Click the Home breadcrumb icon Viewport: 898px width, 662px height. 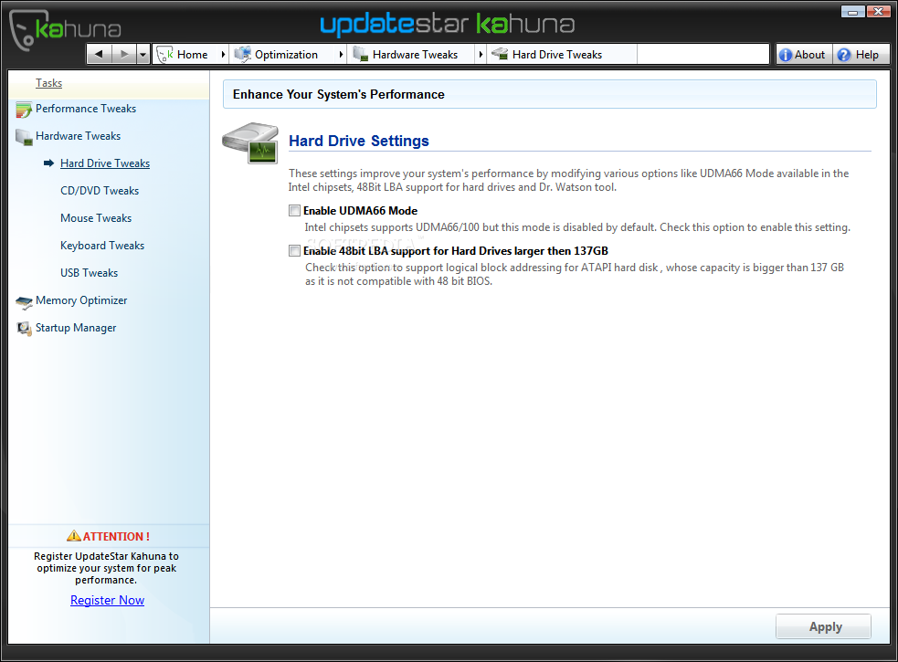coord(165,55)
